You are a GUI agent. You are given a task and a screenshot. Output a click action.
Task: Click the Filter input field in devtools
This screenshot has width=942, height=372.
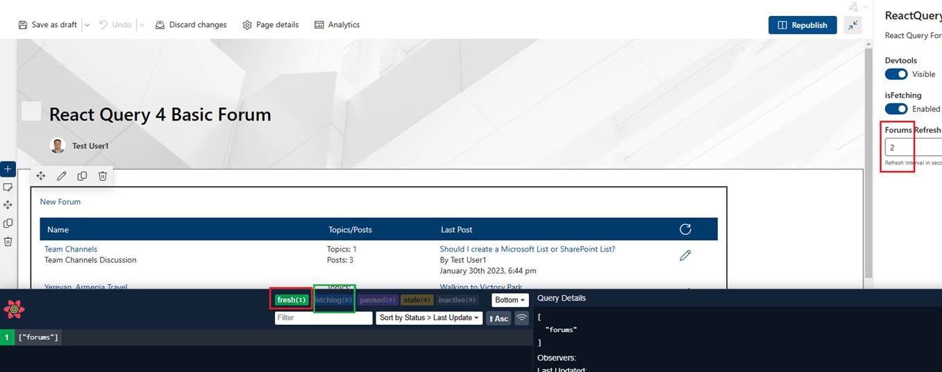point(323,318)
